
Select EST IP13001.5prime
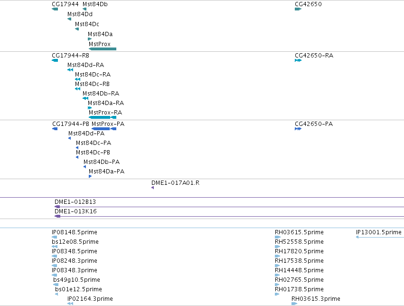379,232
